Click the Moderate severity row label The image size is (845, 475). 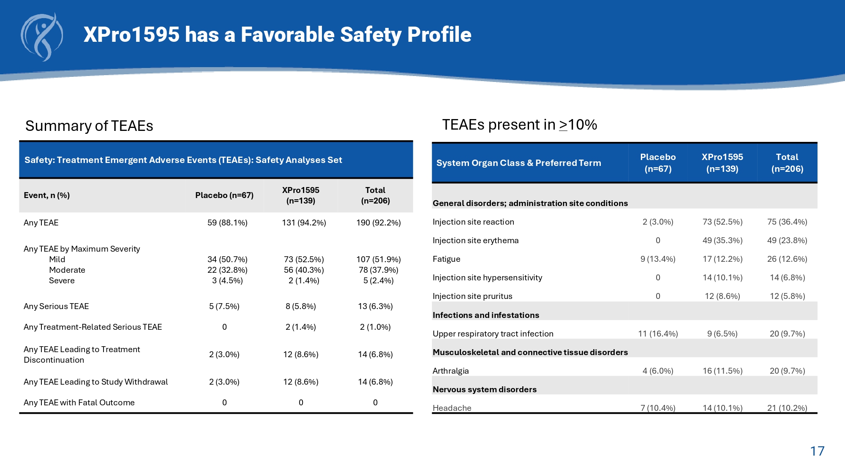pyautogui.click(x=67, y=270)
